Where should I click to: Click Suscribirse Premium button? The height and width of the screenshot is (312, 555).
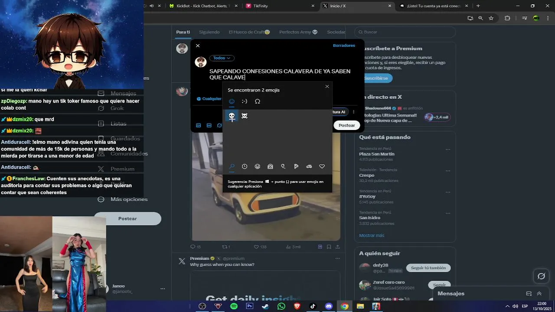point(376,78)
